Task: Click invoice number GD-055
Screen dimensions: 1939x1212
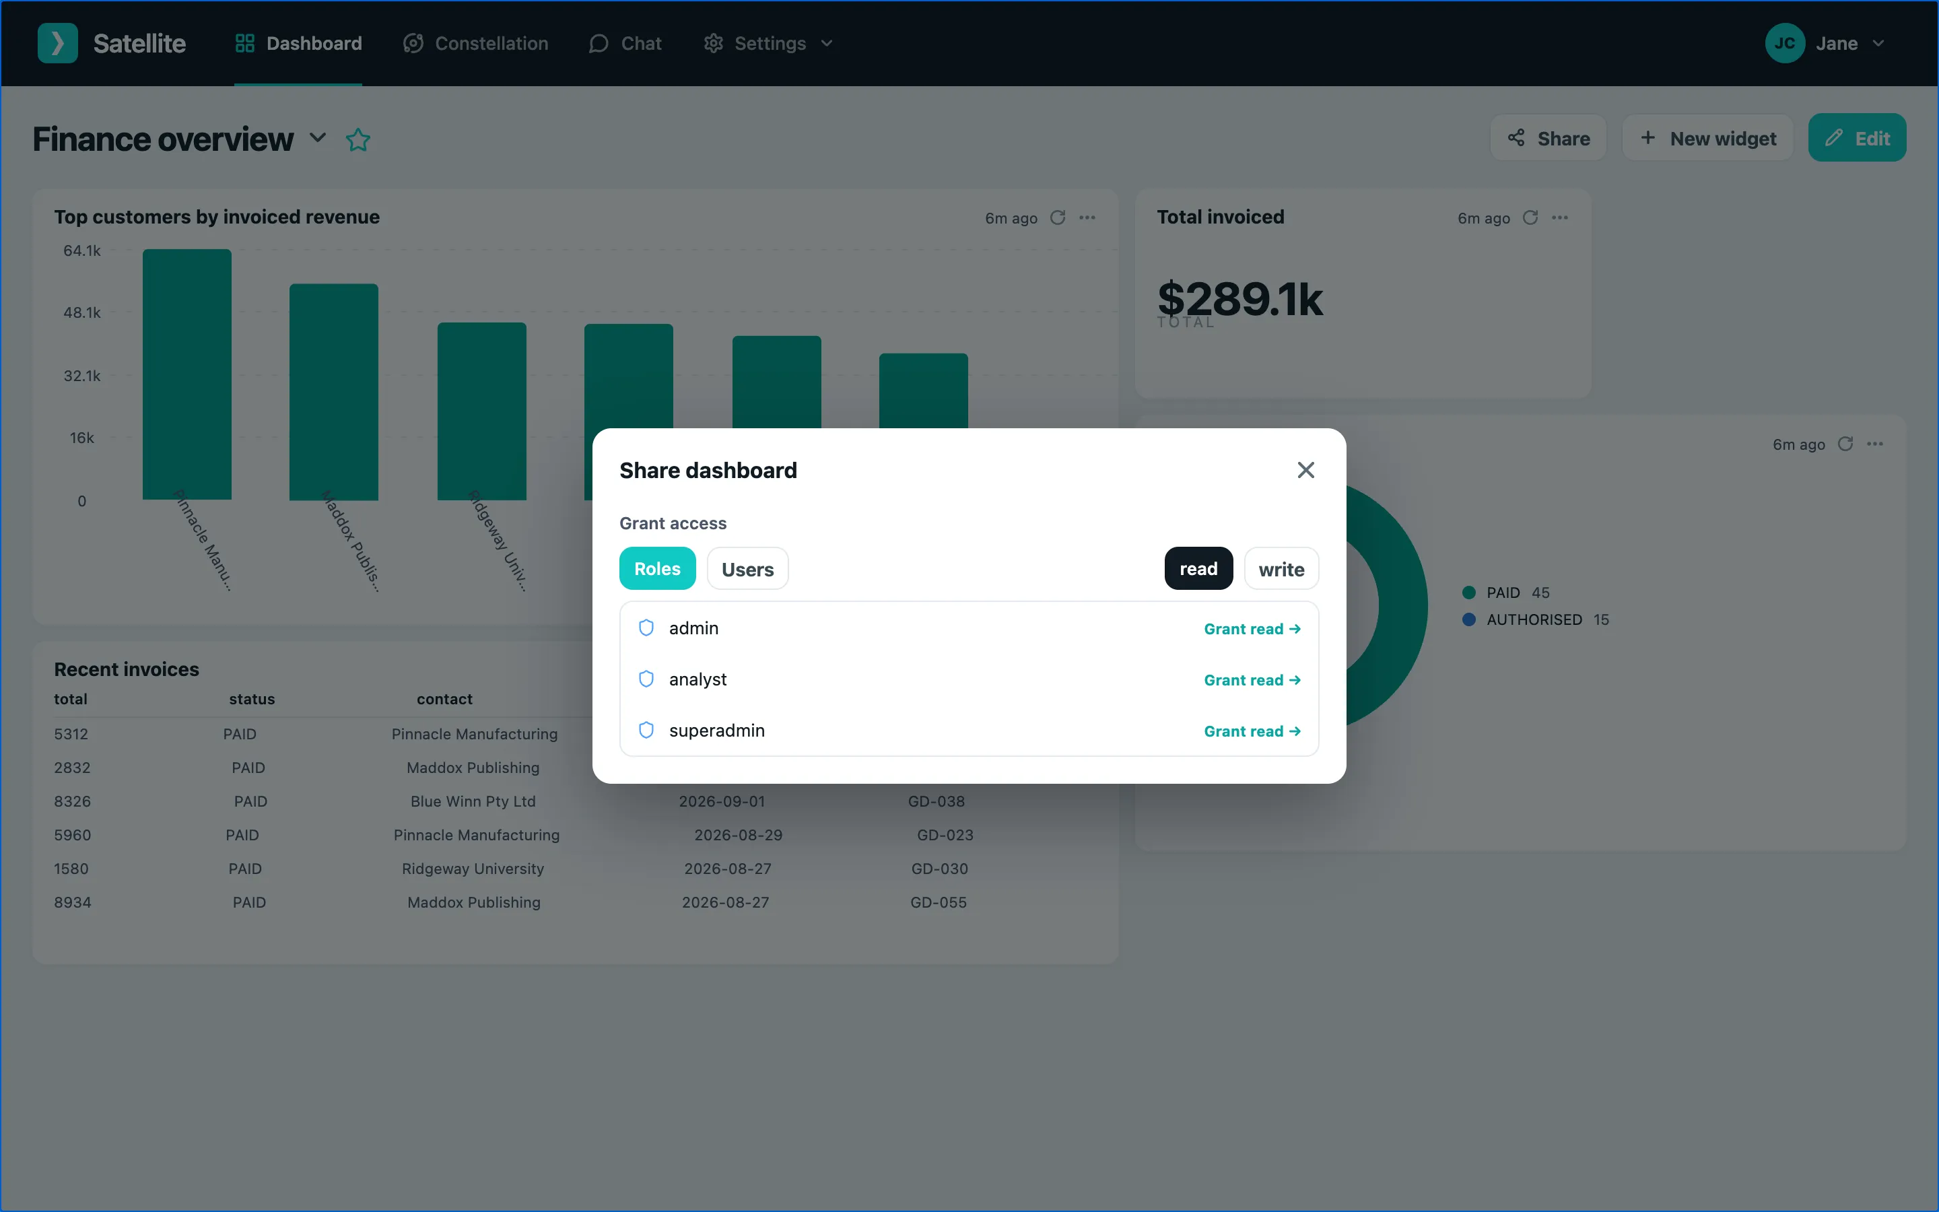Action: (x=939, y=902)
